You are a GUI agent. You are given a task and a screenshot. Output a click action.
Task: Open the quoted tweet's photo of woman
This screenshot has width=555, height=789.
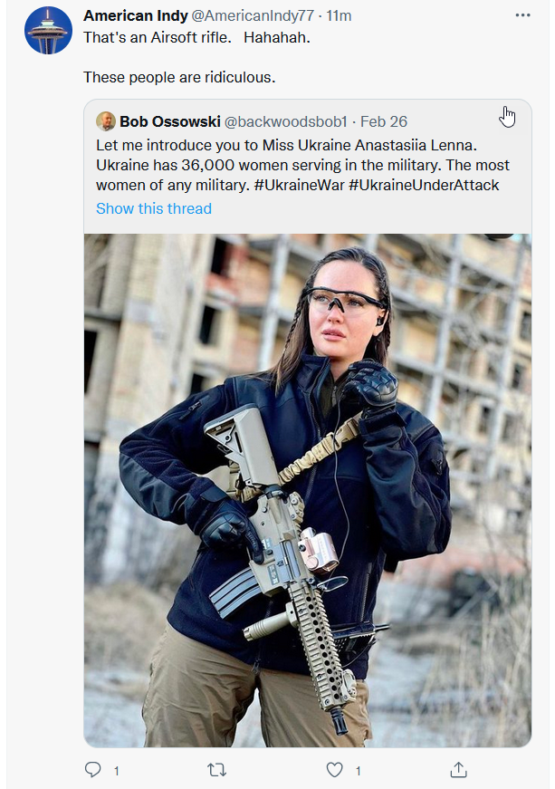(308, 490)
